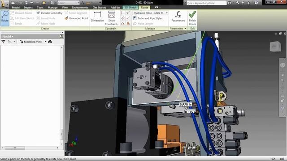Click Edit Base Sketch
Screen dimensions: 287x161
coord(22,18)
